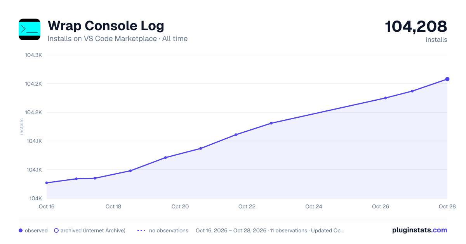Image resolution: width=466 pixels, height=244 pixels.
Task: Select the data point just before Oct 22
Action: [x=236, y=135]
